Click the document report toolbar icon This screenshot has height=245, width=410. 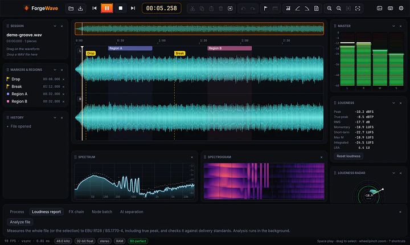pos(317,9)
